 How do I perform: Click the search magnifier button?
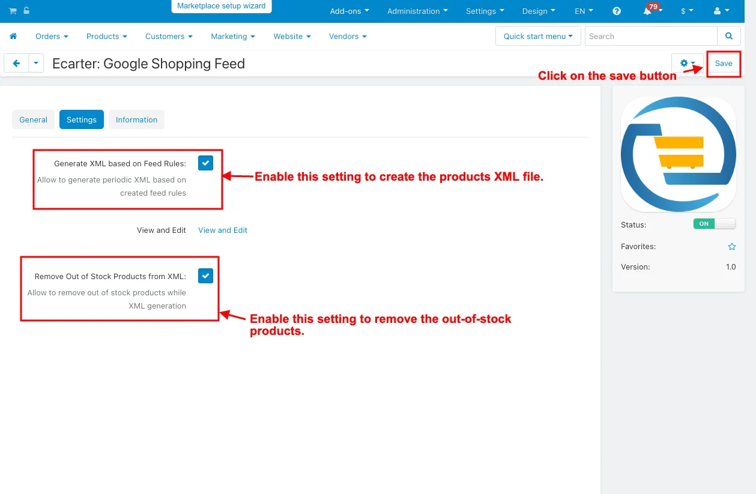pos(729,36)
